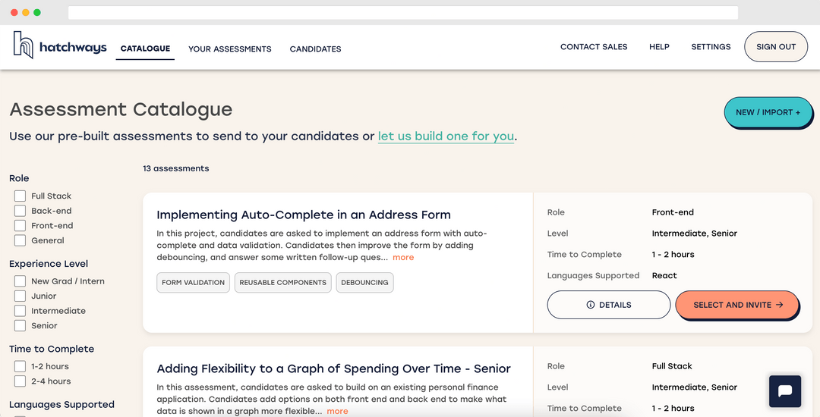This screenshot has height=417, width=820.
Task: Click the green macOS fullscreen dot
Action: (37, 13)
